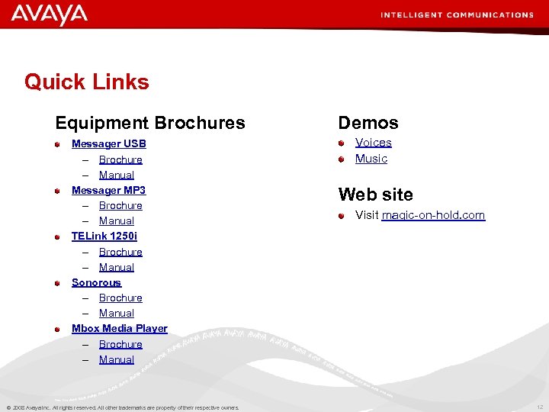
Task: Select the Demos heading
Action: [x=368, y=123]
